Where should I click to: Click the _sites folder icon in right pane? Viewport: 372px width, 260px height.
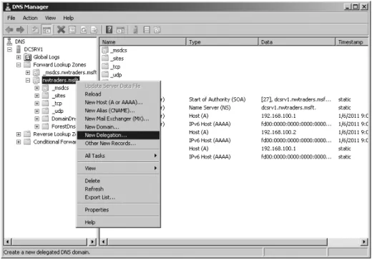(105, 59)
